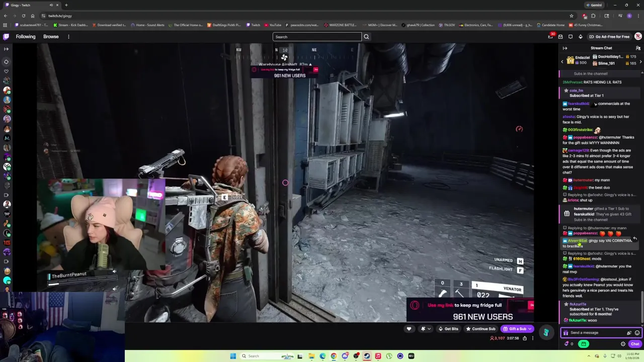
Task: Click the gift icon in message box
Action: tap(566, 333)
